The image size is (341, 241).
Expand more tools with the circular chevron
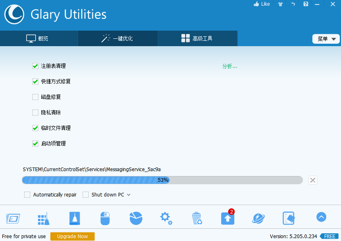coord(321,217)
